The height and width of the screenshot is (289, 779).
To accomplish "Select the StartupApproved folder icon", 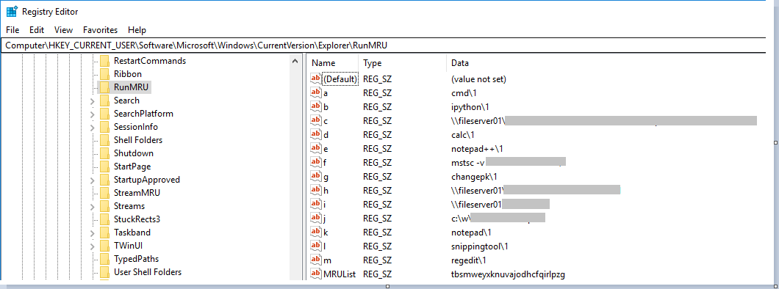I will 104,180.
